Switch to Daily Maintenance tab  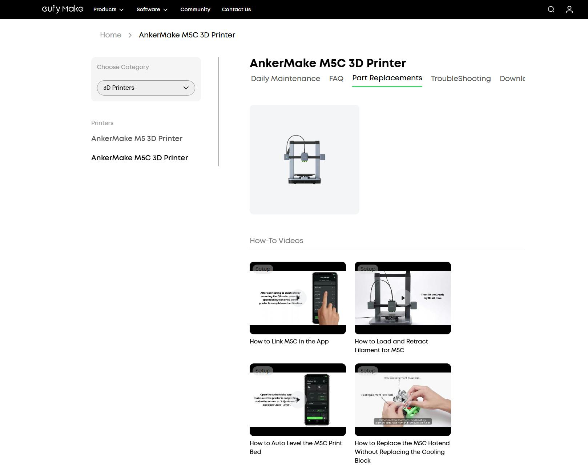pos(286,78)
